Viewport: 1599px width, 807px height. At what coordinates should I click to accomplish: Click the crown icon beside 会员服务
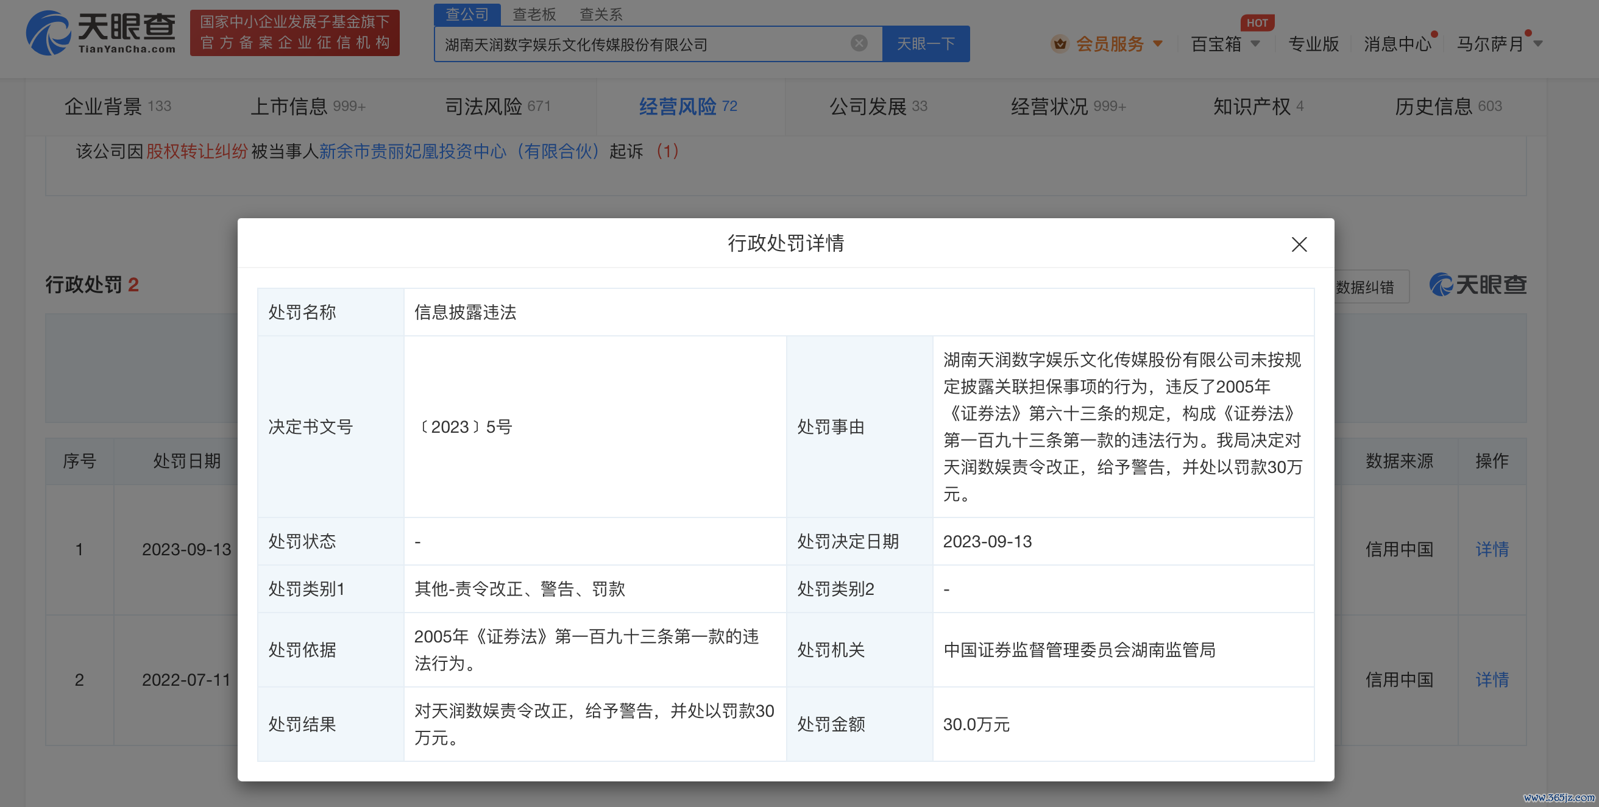click(x=1060, y=44)
